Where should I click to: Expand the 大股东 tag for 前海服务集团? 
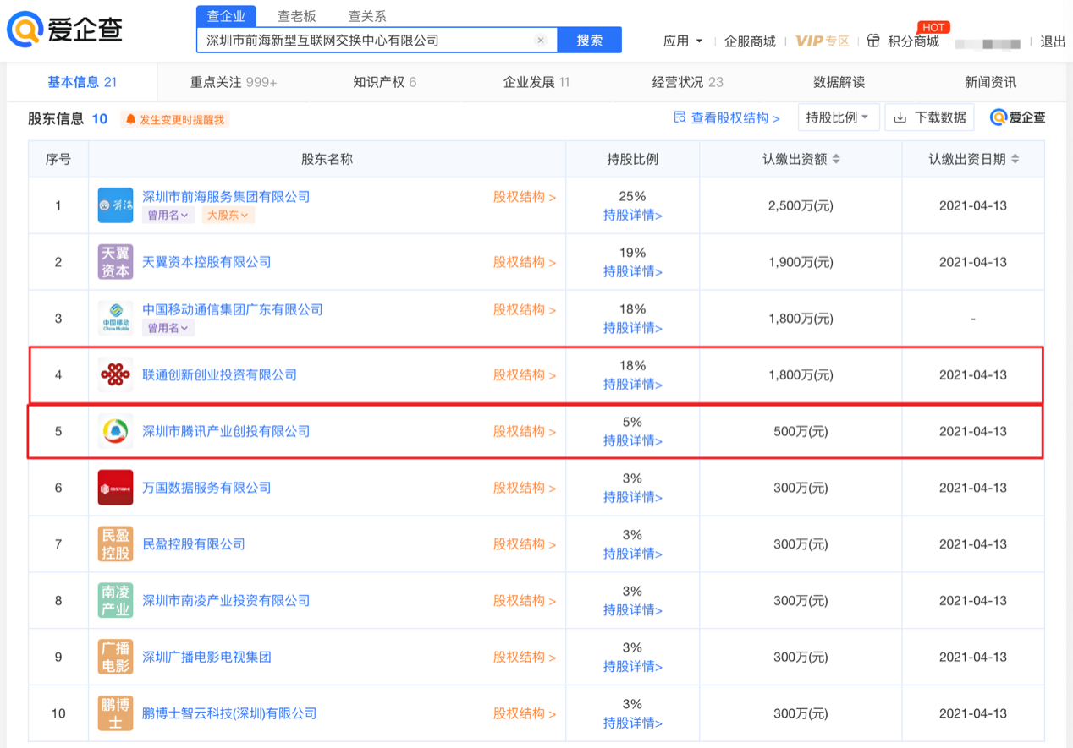tap(228, 216)
